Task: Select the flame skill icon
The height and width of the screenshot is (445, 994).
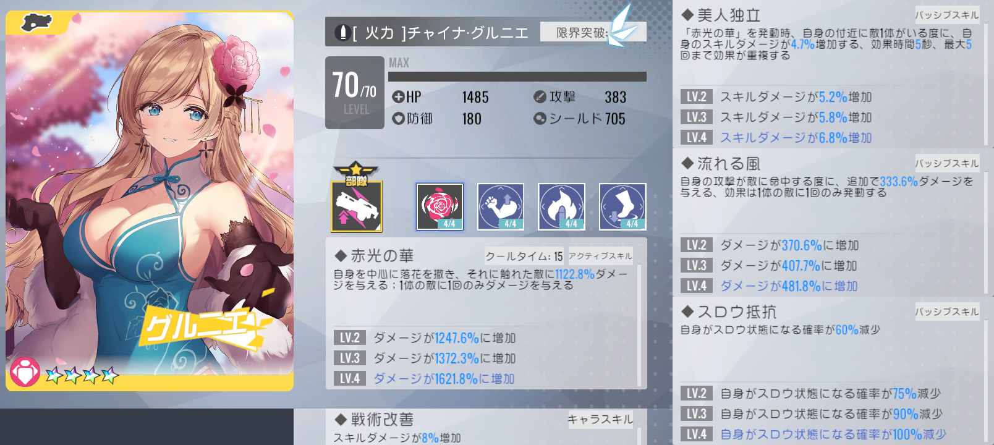Action: click(x=561, y=206)
